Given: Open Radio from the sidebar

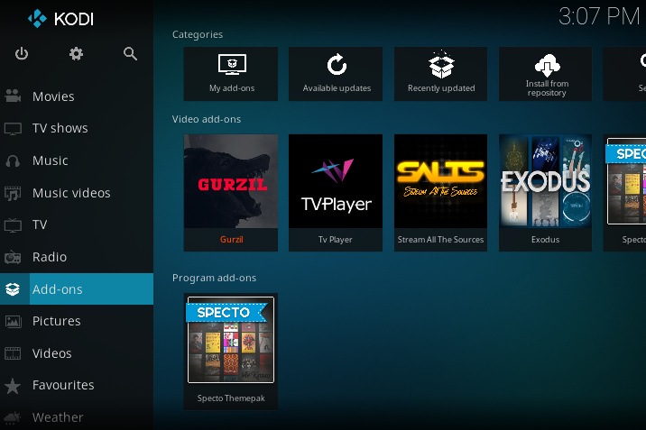Looking at the screenshot, I should pos(77,257).
